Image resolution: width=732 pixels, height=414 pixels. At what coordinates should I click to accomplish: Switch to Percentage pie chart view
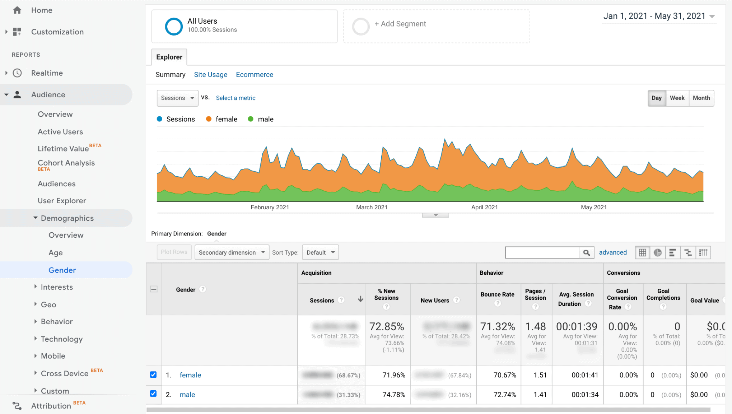pyautogui.click(x=658, y=252)
